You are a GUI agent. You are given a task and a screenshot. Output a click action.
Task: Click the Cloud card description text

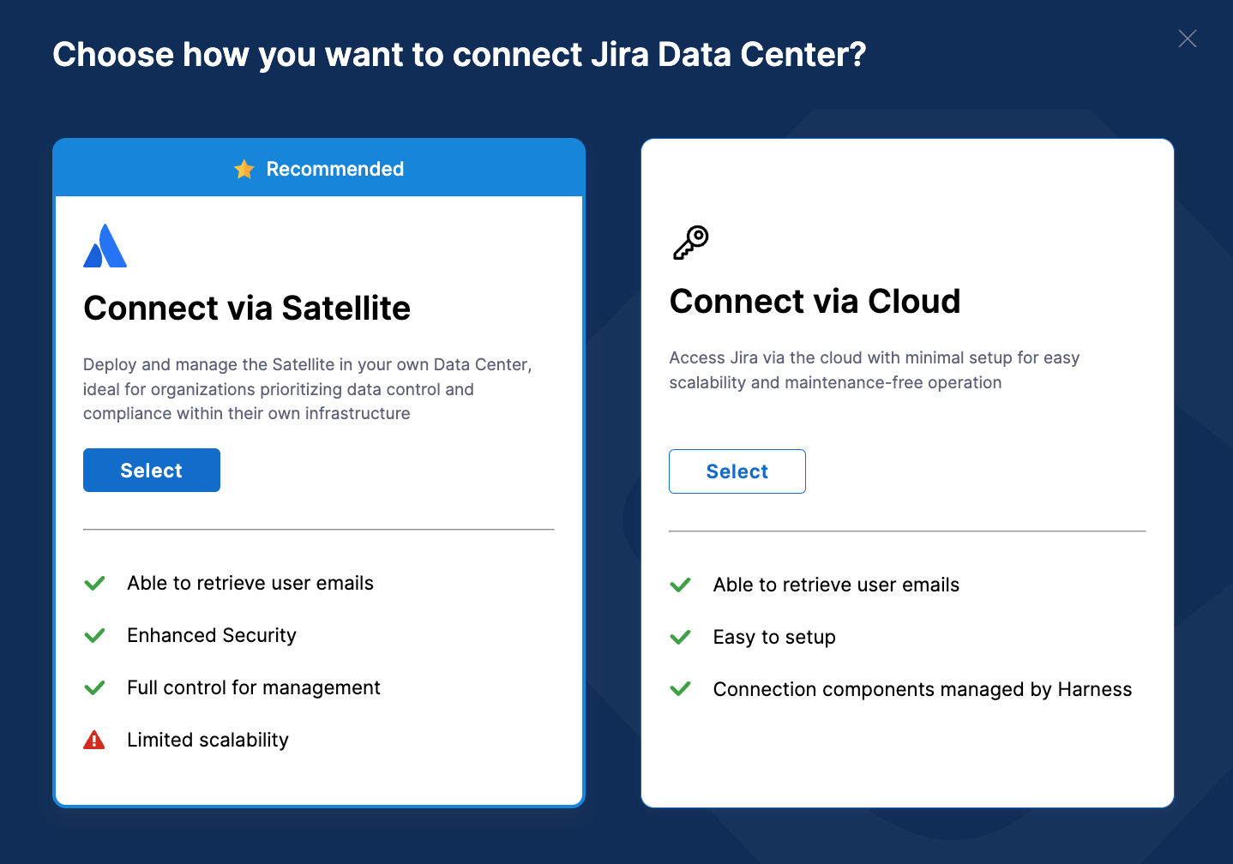pyautogui.click(x=874, y=369)
